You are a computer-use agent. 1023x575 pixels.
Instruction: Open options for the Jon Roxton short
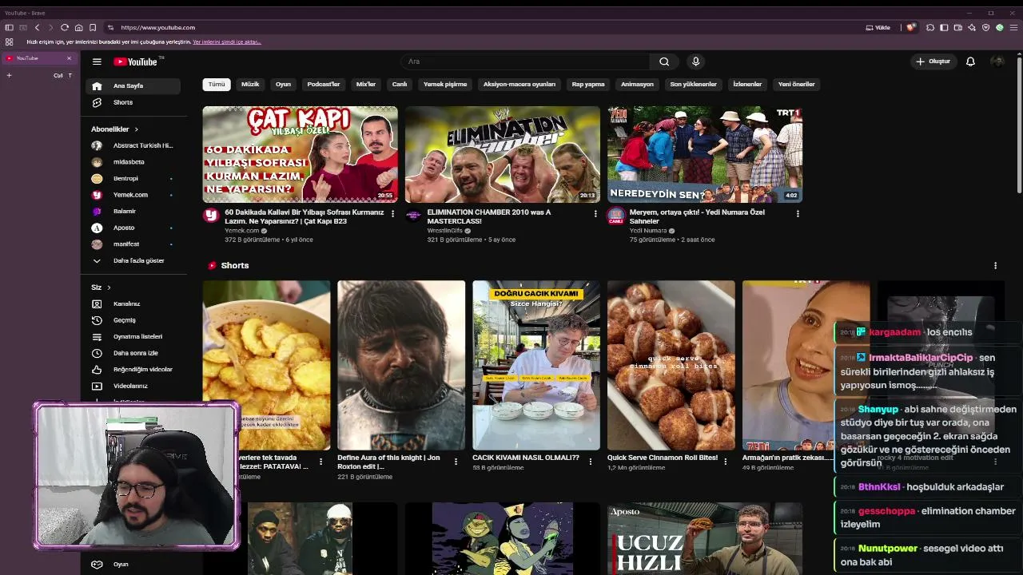(x=456, y=461)
